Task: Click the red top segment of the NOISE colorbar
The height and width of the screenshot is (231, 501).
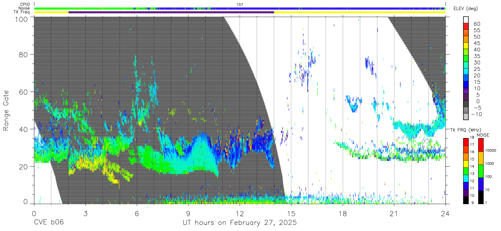Action: pos(481,145)
